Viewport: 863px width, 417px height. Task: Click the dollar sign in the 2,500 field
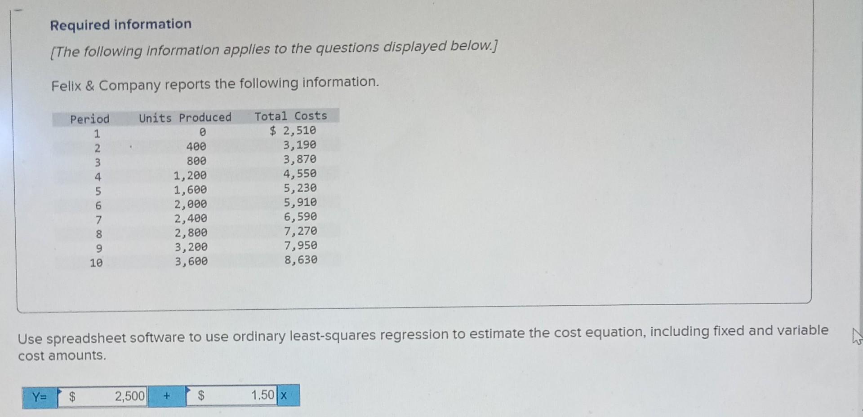click(72, 396)
